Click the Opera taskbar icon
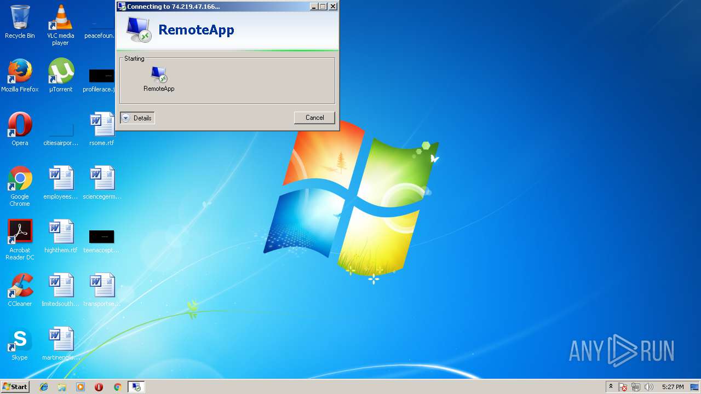Image resolution: width=701 pixels, height=394 pixels. [99, 387]
